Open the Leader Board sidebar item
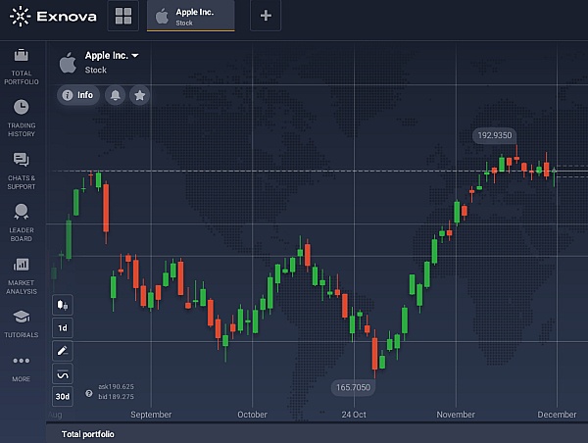Viewport: 588px width, 443px height. point(22,222)
